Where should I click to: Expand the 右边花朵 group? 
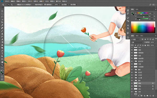click(134, 61)
